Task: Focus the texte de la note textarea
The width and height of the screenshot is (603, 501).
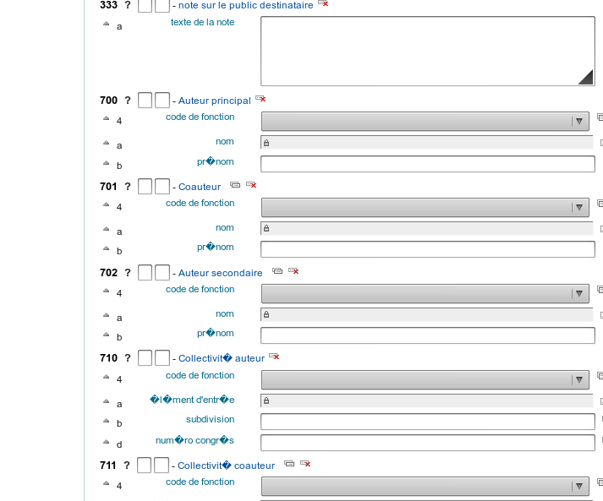Action: click(x=427, y=51)
